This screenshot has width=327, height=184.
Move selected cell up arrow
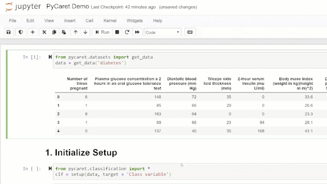tap(76, 32)
